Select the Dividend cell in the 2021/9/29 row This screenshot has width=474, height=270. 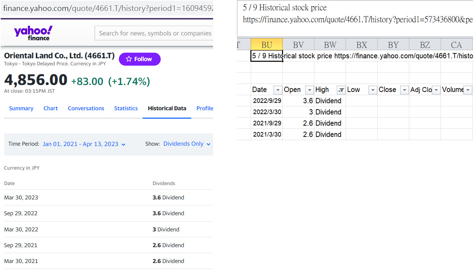pyautogui.click(x=330, y=123)
